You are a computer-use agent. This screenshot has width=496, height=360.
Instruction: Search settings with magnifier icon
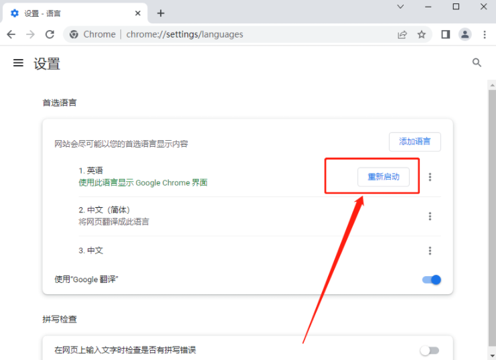point(477,63)
